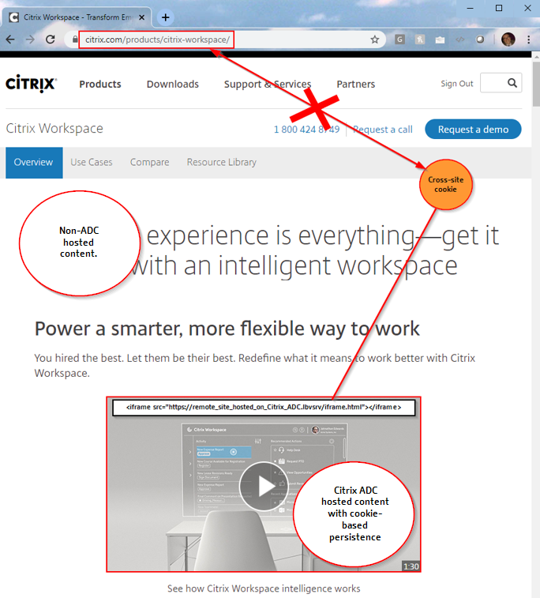Open the round globe extension icon
This screenshot has height=598, width=540.
[x=480, y=39]
